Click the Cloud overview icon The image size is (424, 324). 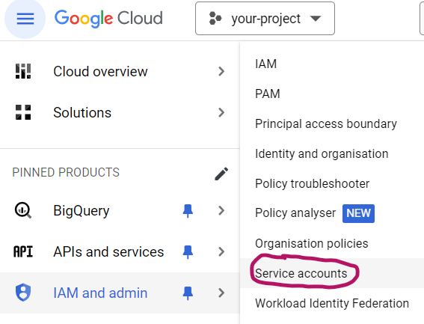[x=23, y=71]
